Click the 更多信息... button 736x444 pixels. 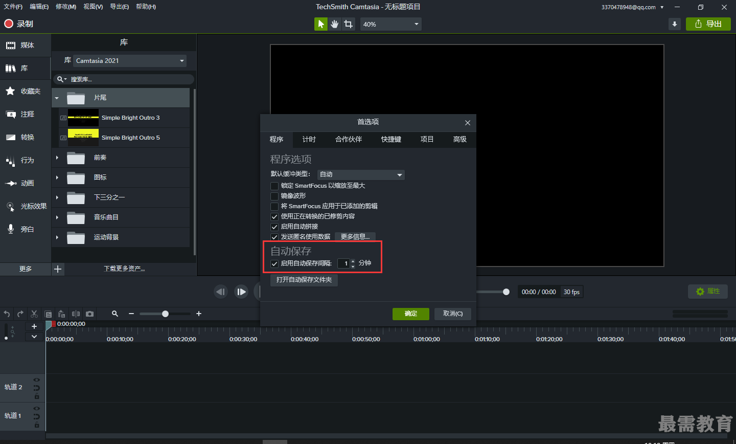click(x=355, y=237)
